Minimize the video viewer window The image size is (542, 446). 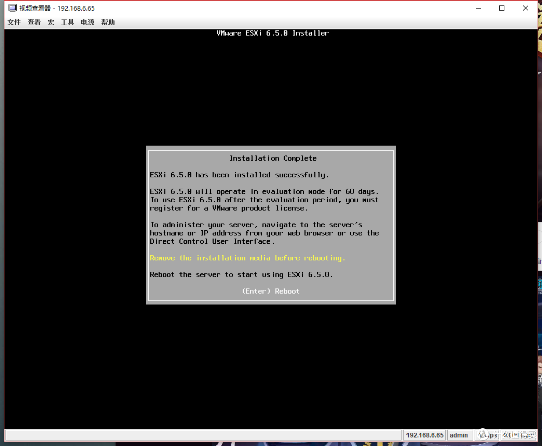(478, 8)
